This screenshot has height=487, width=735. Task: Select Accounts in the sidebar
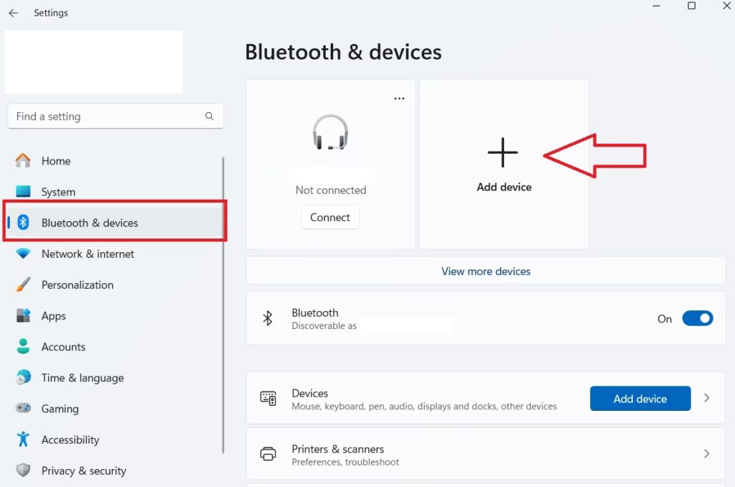pos(63,347)
